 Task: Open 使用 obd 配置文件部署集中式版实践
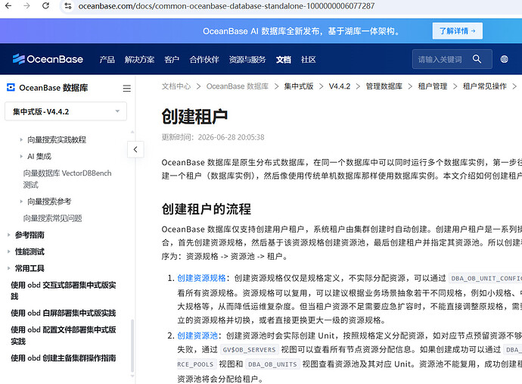click(64, 336)
